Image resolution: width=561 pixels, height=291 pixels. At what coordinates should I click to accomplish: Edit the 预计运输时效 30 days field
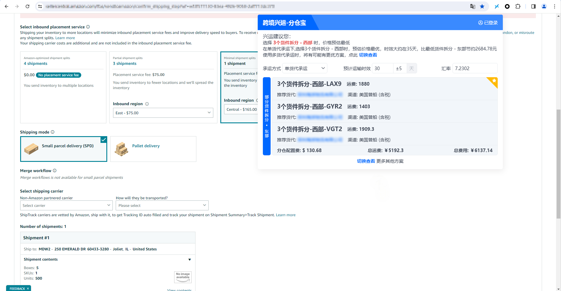click(382, 68)
